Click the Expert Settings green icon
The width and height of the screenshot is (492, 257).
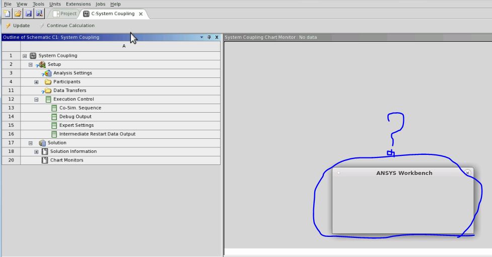point(54,125)
